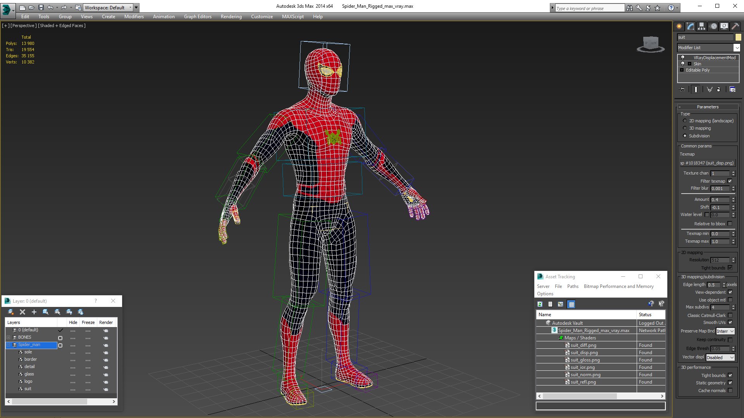The image size is (744, 418).
Task: Open the Rendering menu
Action: coord(231,17)
